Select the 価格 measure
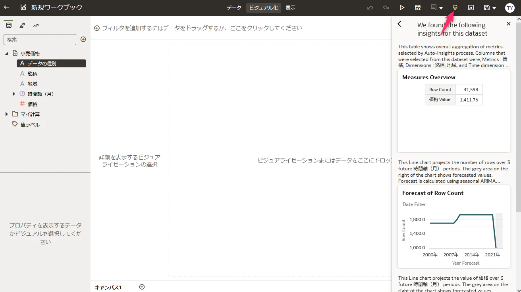The height and width of the screenshot is (292, 521). point(33,104)
